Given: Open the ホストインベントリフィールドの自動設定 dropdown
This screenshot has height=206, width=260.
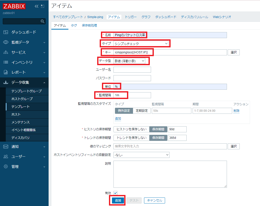Looking at the screenshot, I should [141, 155].
